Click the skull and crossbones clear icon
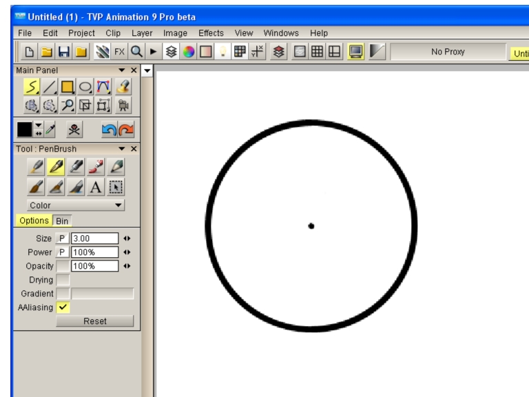 74,130
